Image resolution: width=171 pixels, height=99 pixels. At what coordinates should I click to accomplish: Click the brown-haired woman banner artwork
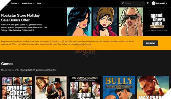(105, 22)
